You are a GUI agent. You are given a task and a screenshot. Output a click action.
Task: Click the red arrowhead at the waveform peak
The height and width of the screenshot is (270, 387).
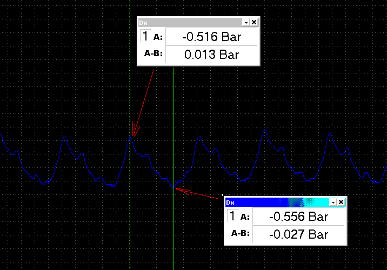click(135, 131)
